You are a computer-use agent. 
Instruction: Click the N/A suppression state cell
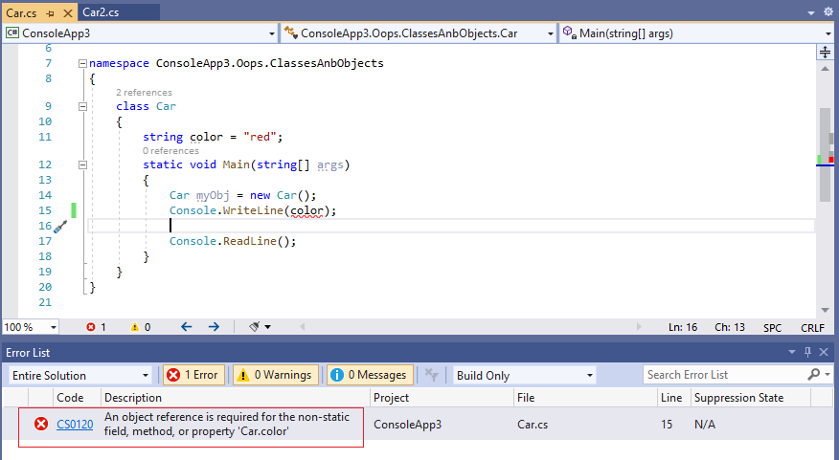point(705,425)
